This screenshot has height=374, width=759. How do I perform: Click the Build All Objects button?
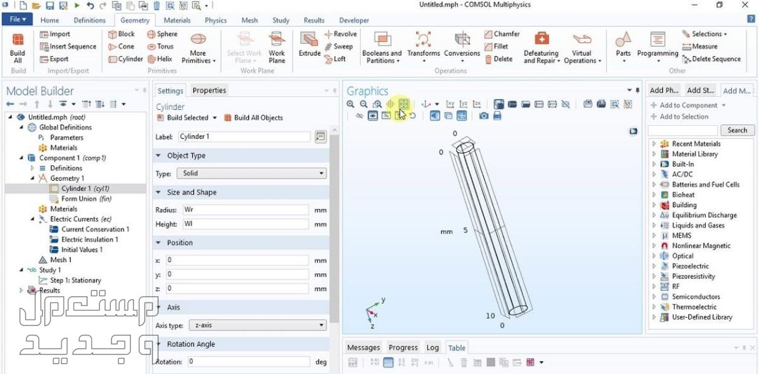[x=253, y=118]
